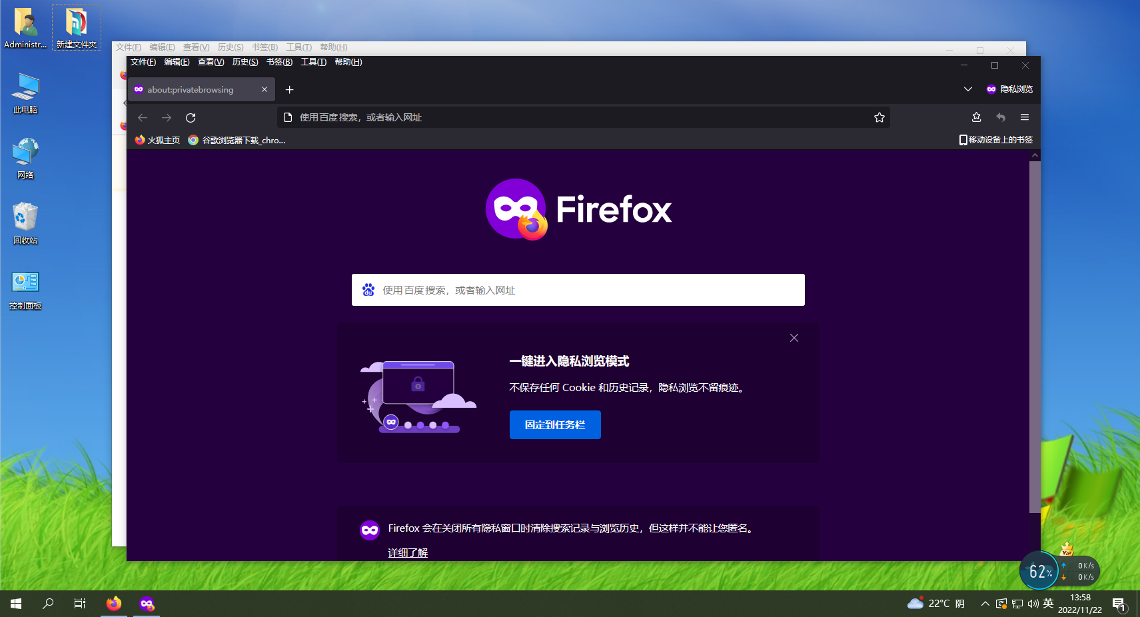Click the back navigation arrow

[x=143, y=118]
